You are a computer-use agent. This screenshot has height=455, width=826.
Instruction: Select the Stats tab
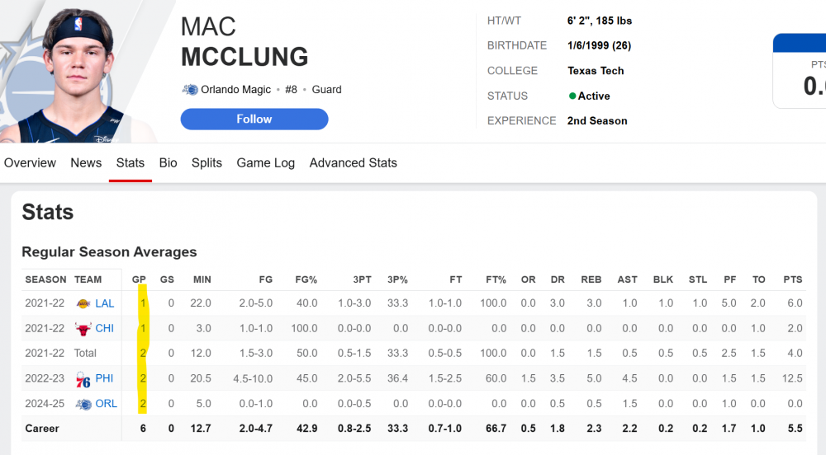131,163
